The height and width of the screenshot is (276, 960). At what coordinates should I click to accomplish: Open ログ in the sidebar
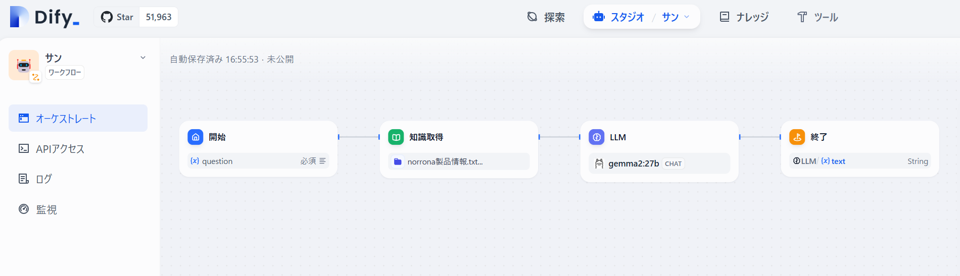(x=78, y=179)
